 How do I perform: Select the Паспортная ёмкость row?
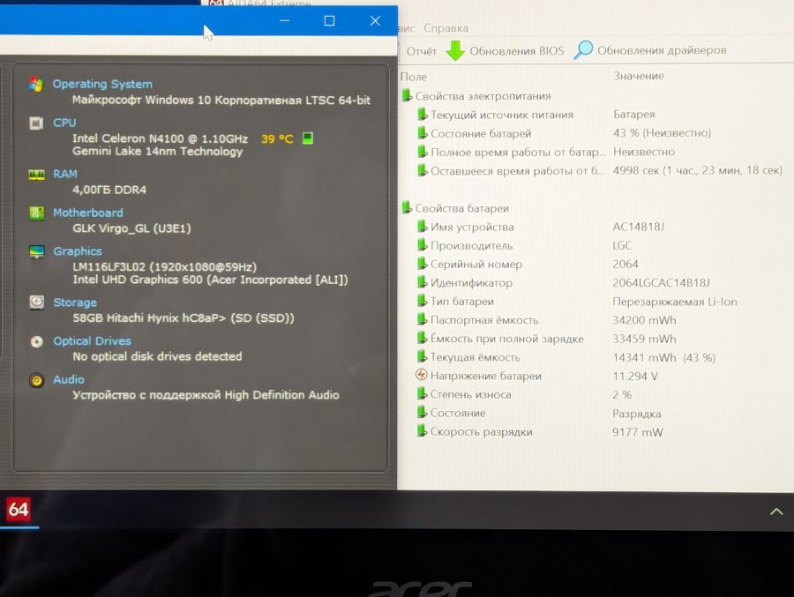click(x=546, y=320)
